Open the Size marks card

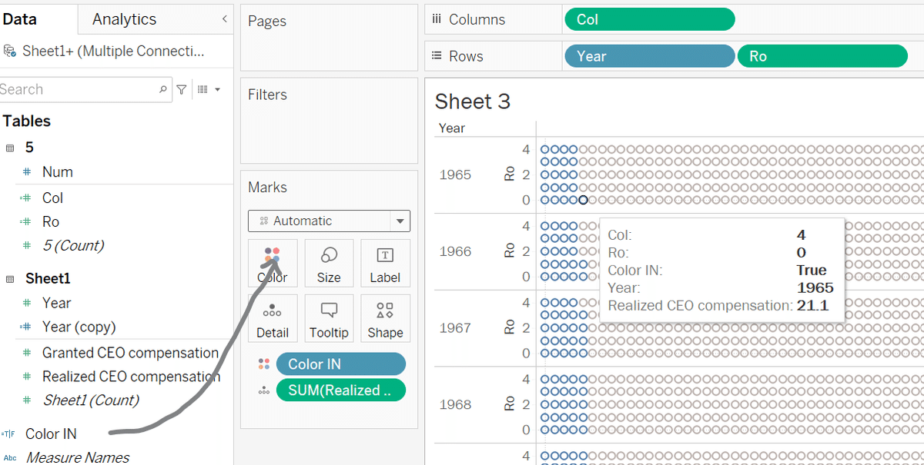[x=329, y=264]
